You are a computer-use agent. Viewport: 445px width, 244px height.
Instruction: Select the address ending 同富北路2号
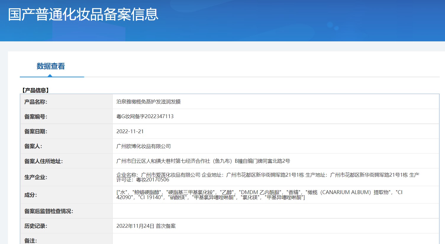click(203, 161)
